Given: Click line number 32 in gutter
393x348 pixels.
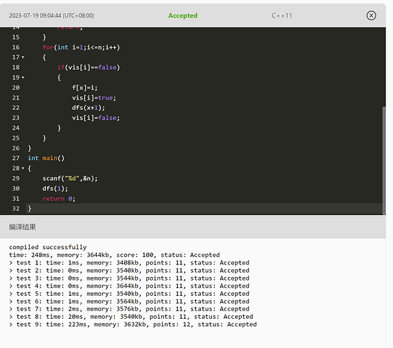Looking at the screenshot, I should click(x=16, y=209).
